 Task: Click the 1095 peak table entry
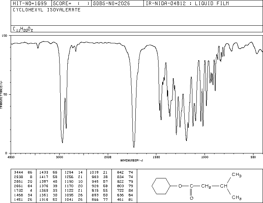[x=74, y=195]
